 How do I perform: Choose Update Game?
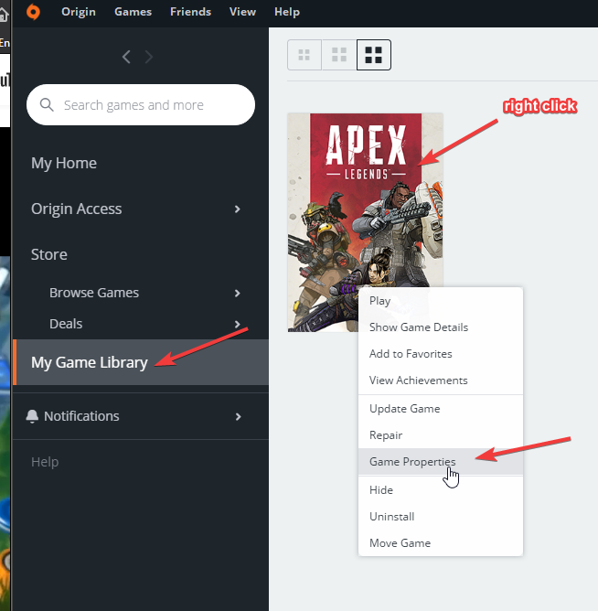[x=441, y=409]
